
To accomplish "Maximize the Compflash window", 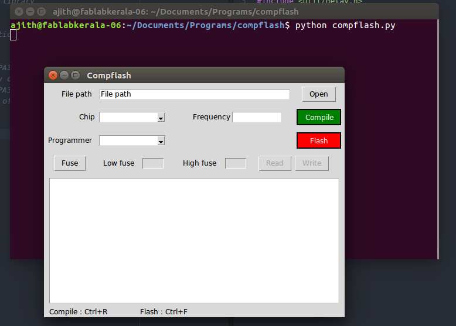I will click(76, 75).
